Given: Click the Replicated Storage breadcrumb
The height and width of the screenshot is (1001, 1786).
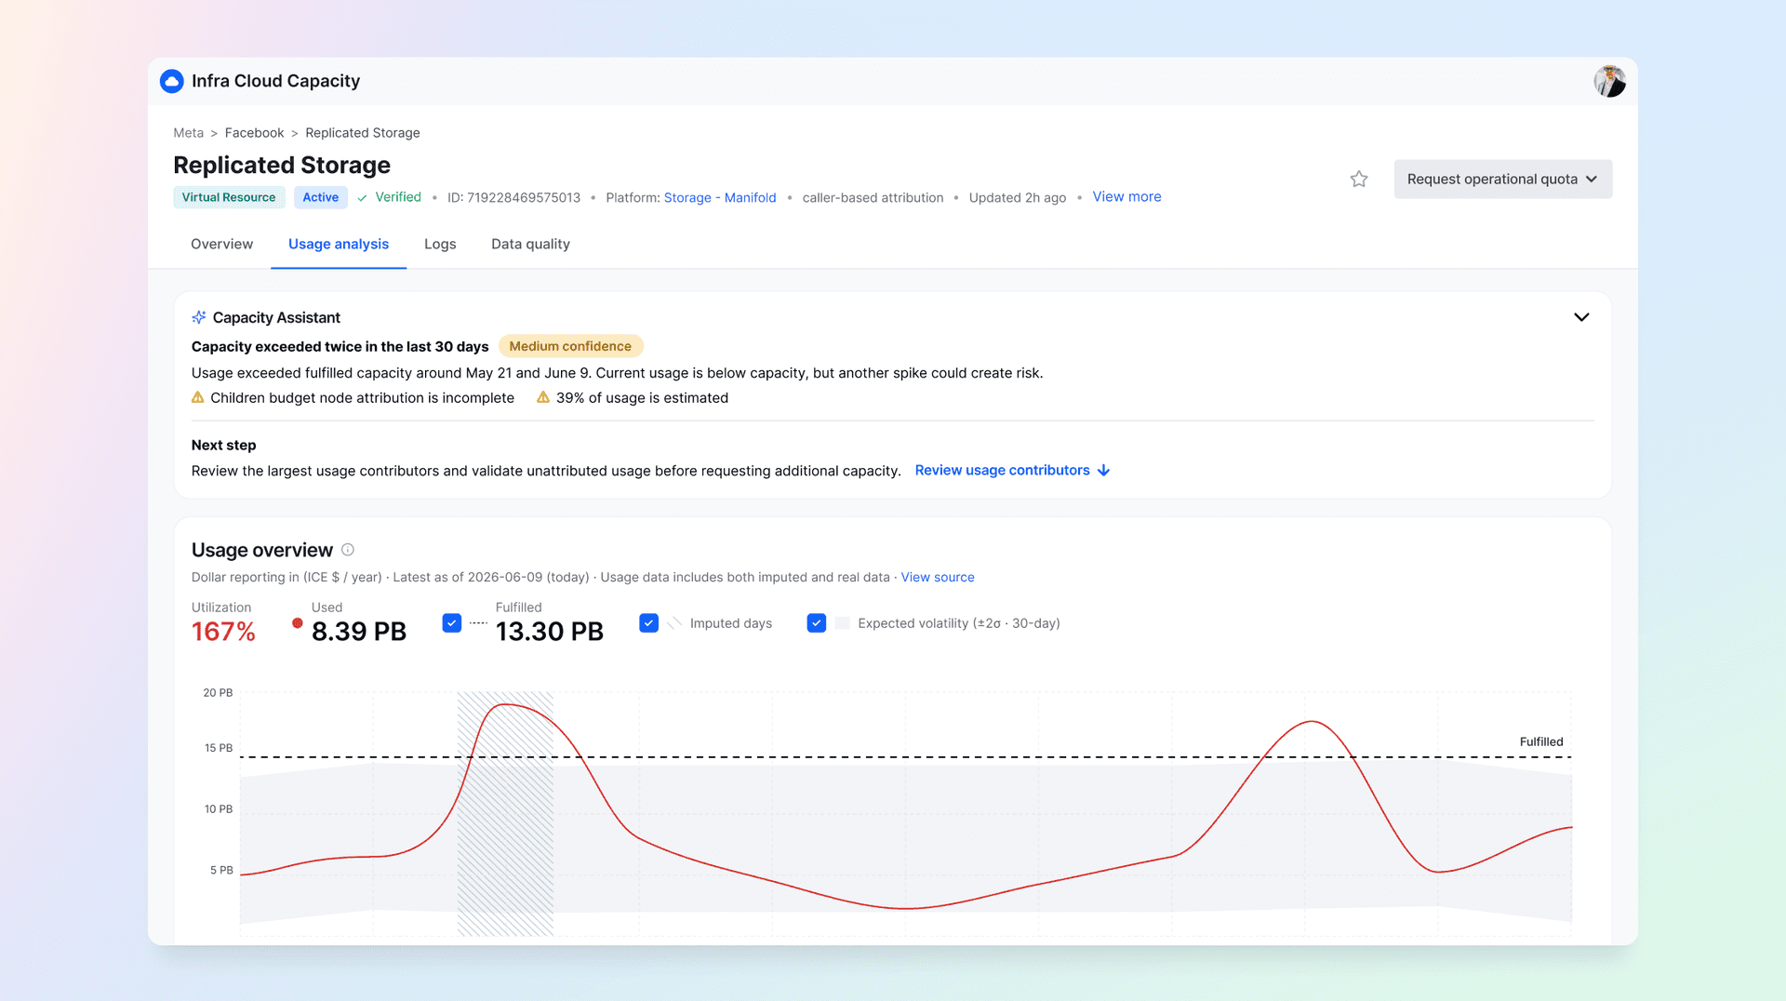Looking at the screenshot, I should pyautogui.click(x=363, y=133).
